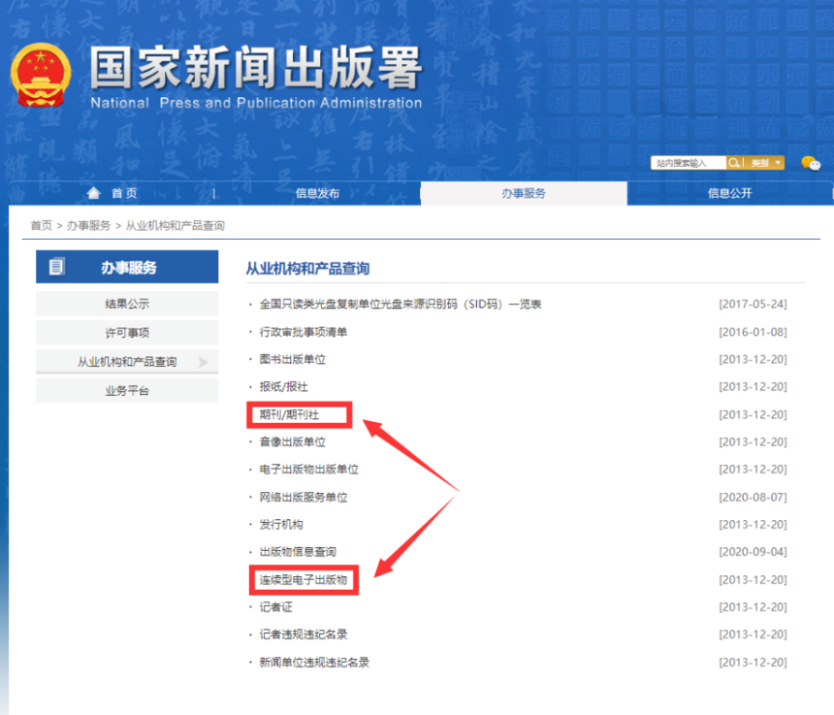
Task: Click the date [2016-01-08]
Action: [753, 332]
